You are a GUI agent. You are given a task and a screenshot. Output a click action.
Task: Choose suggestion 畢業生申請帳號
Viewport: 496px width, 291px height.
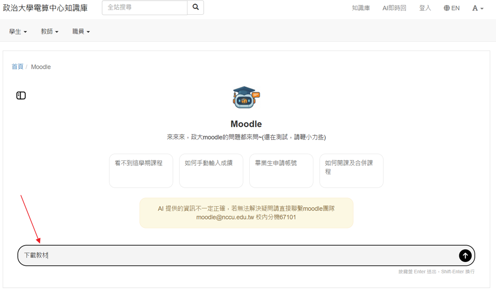point(281,171)
